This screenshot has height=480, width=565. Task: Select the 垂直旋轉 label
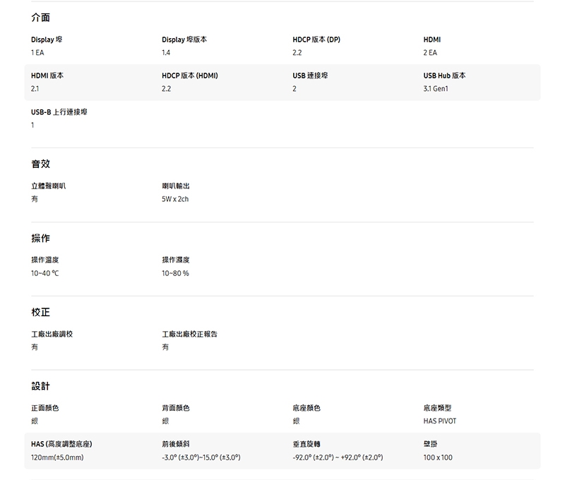[307, 444]
